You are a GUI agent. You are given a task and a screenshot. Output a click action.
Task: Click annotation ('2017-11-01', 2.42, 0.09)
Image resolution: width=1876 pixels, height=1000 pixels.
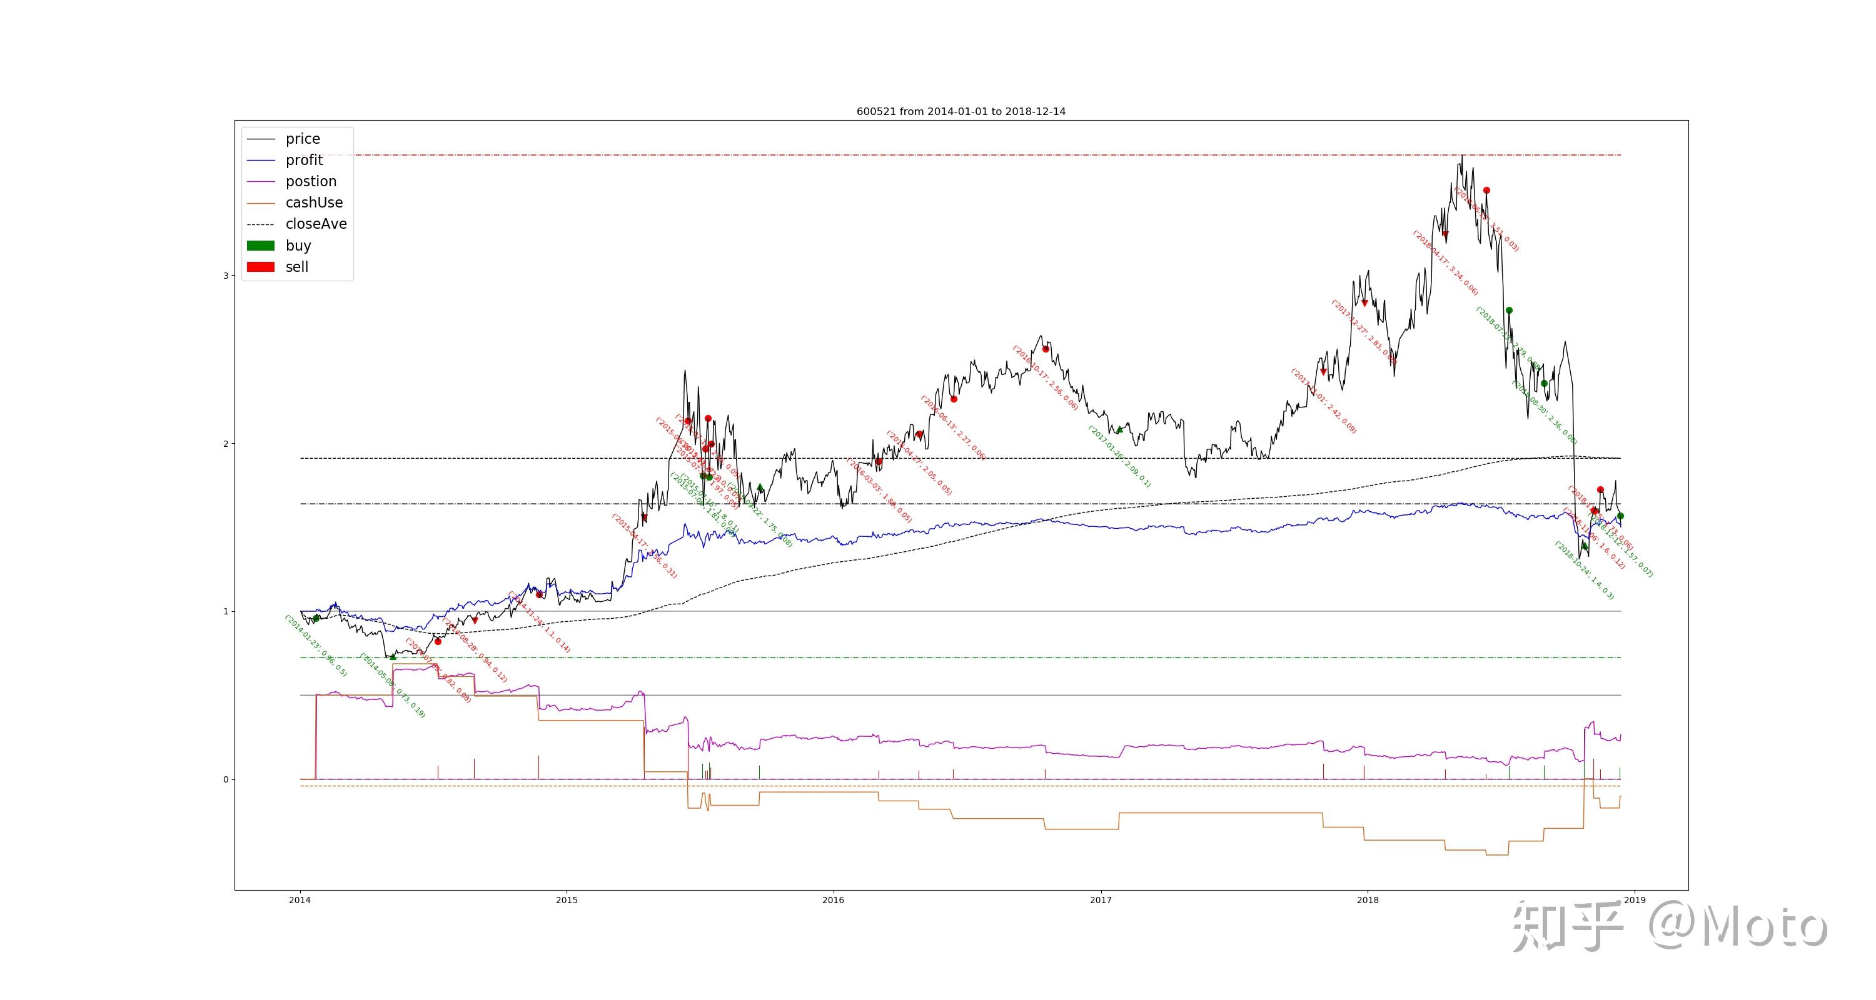tap(1323, 401)
